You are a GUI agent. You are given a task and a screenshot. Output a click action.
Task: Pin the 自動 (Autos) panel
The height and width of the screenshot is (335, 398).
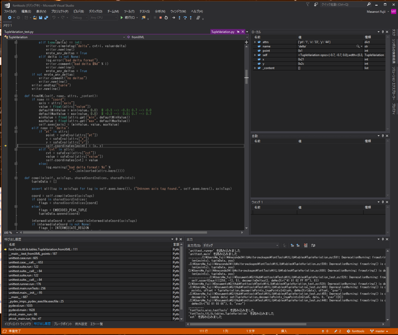tap(383, 136)
